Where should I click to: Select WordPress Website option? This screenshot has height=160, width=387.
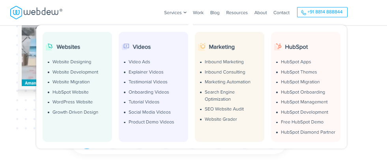72,102
